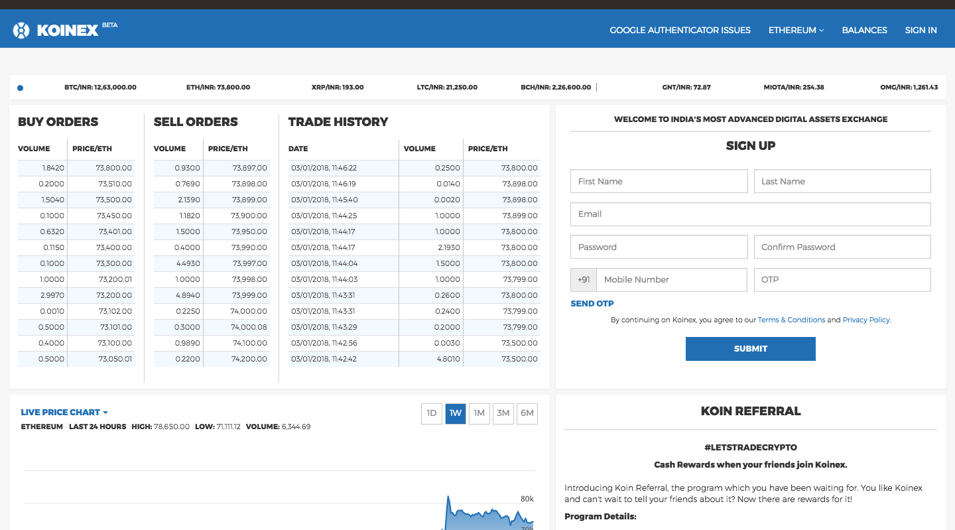Click sell order priced 74,200.00
This screenshot has height=530, width=955.
click(212, 359)
